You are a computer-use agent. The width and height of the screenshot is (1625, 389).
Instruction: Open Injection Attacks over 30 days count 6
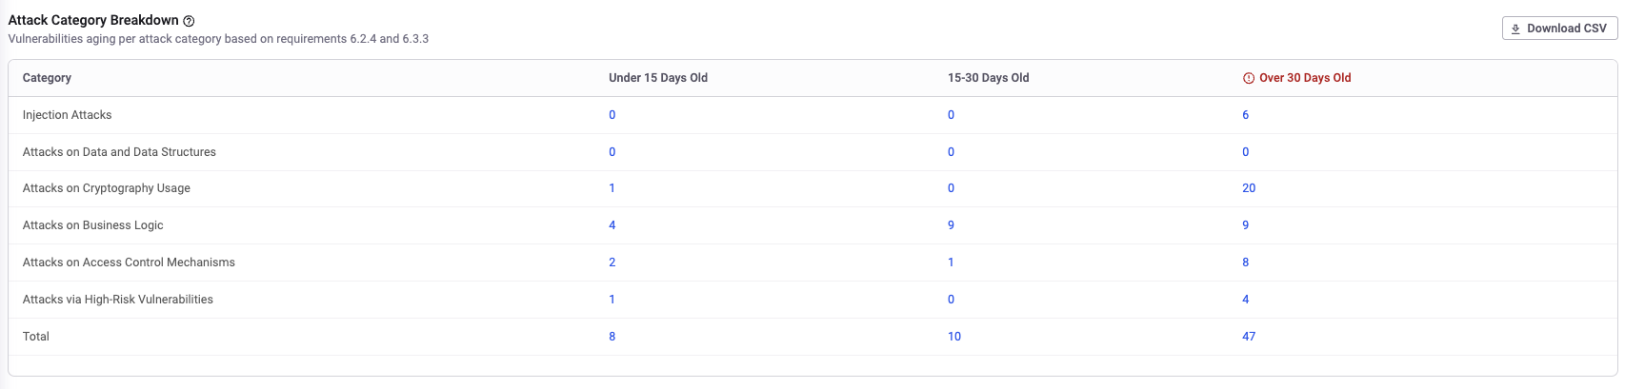click(1245, 115)
